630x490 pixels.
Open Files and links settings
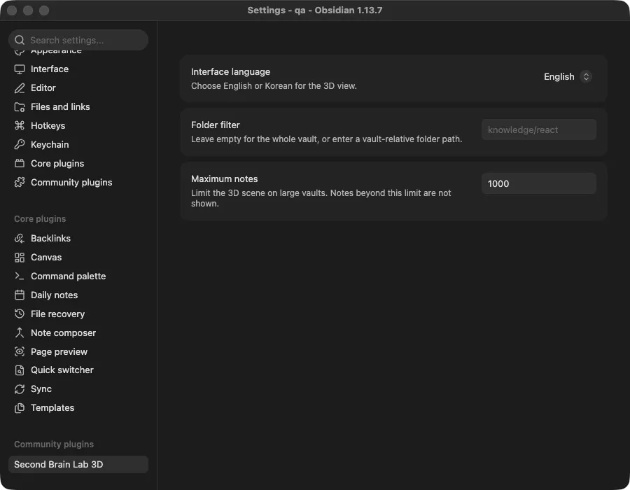(78, 107)
